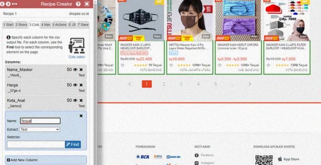Open the Cols video tutorial icon
Screen dimensions: 321x165
[x=77, y=46]
